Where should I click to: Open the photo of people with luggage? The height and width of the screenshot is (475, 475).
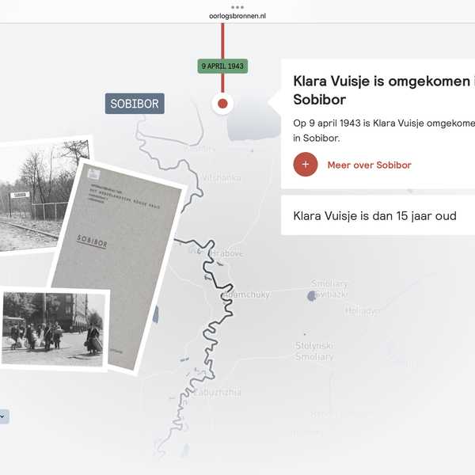53,329
